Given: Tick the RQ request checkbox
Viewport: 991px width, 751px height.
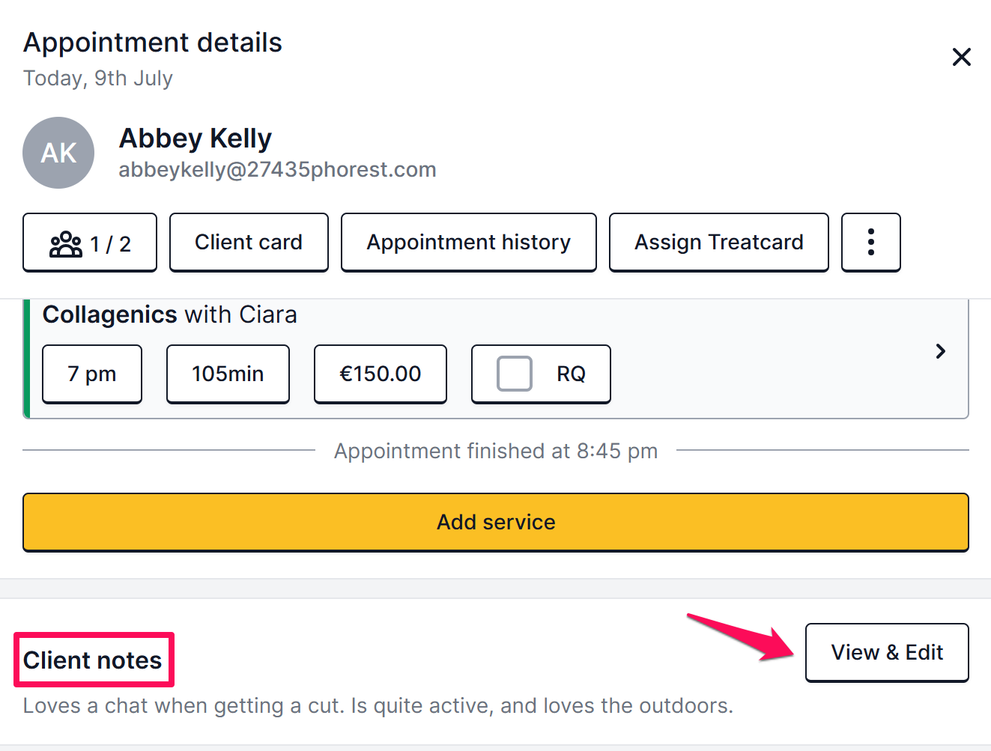Looking at the screenshot, I should click(x=515, y=374).
